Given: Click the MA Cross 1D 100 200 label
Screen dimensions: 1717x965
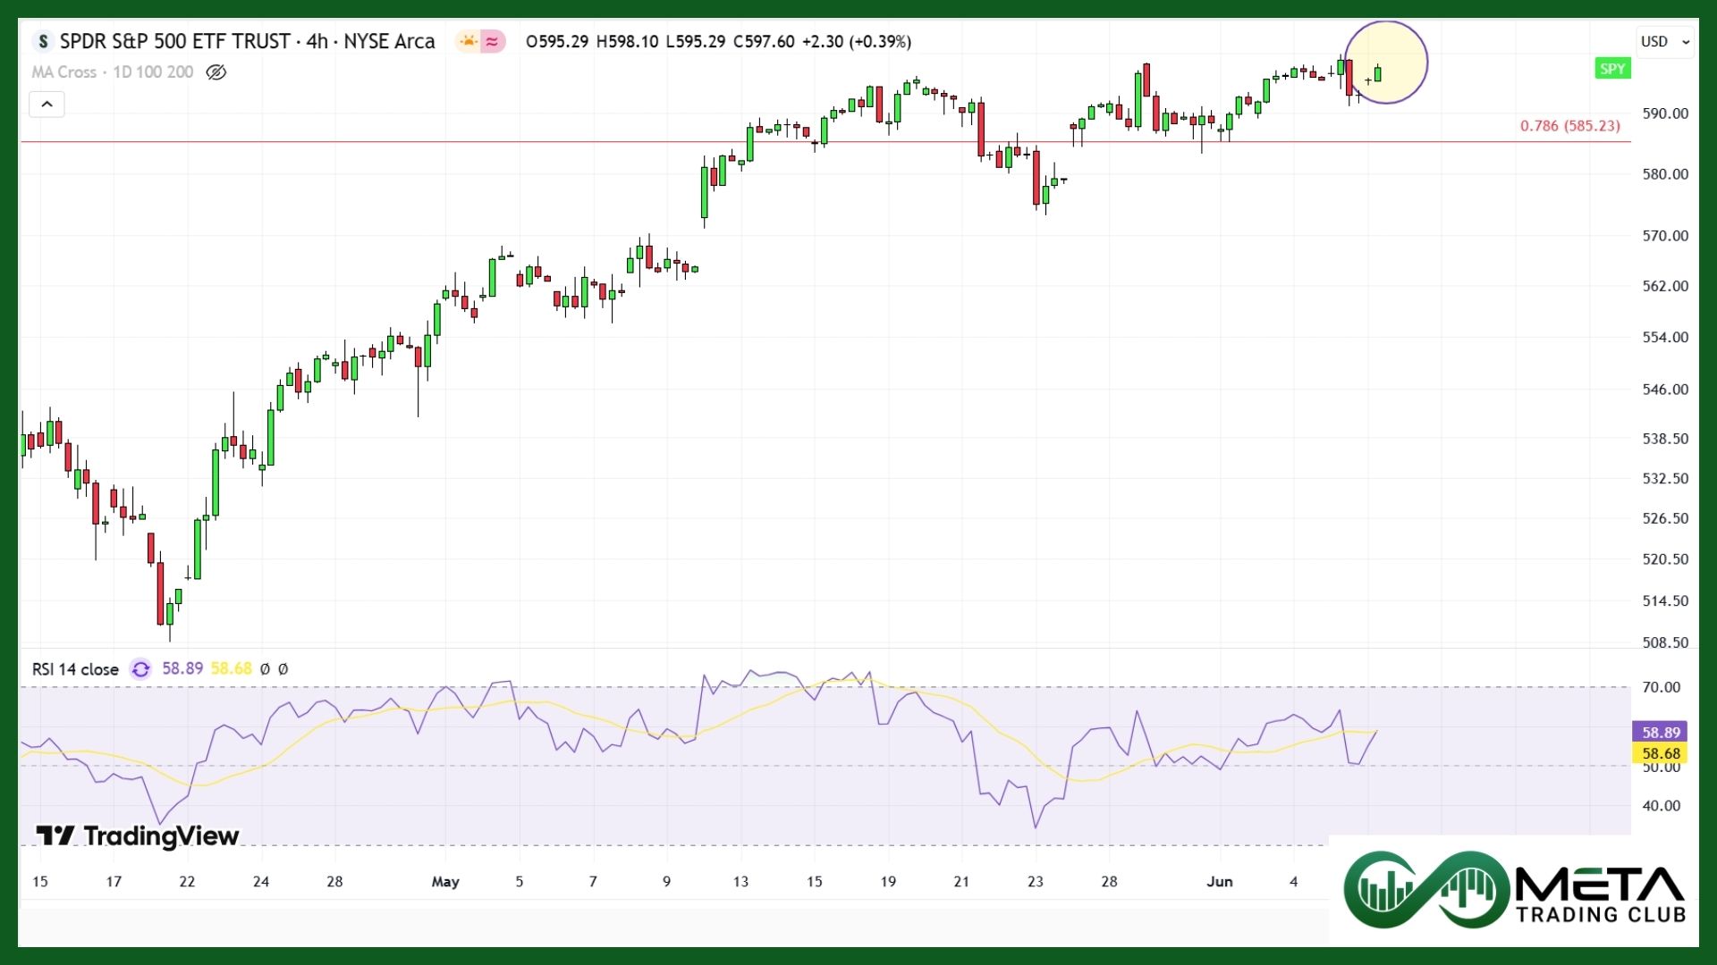Looking at the screenshot, I should coord(113,72).
